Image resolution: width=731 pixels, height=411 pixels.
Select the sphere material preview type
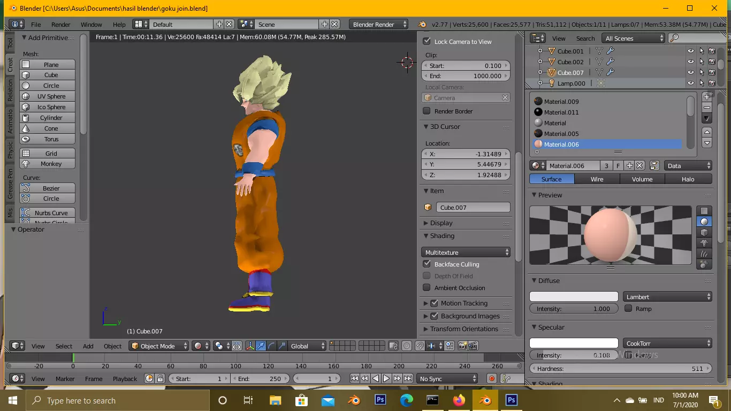pyautogui.click(x=704, y=222)
